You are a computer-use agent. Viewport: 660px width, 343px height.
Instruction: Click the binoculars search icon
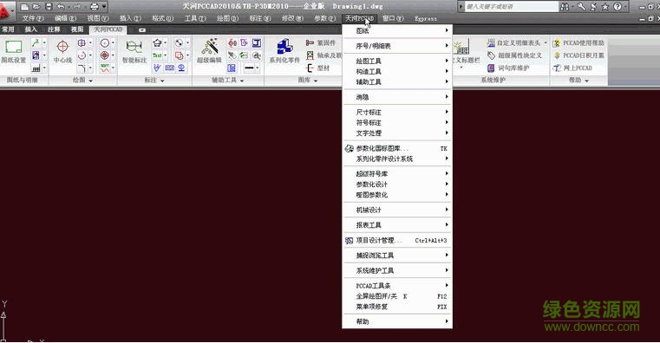pos(565,7)
